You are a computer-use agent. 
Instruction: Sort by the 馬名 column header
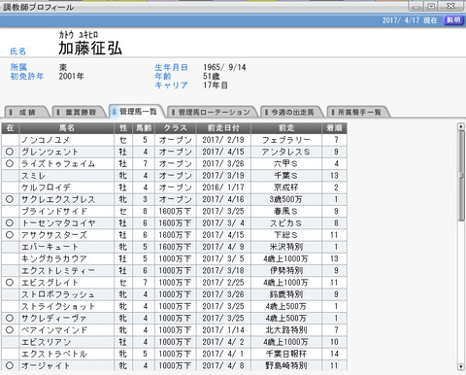point(67,128)
